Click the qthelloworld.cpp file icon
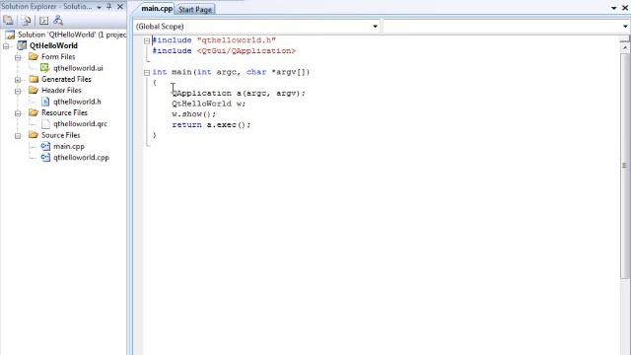The image size is (631, 355). point(45,158)
